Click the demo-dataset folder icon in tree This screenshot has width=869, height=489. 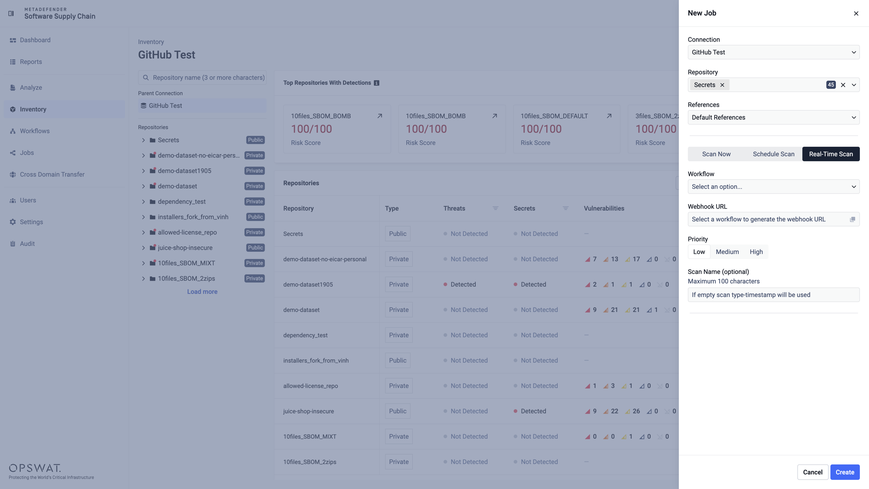coord(153,186)
